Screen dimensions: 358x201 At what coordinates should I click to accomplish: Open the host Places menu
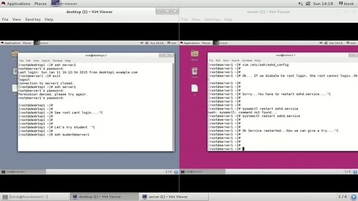[x=40, y=3]
